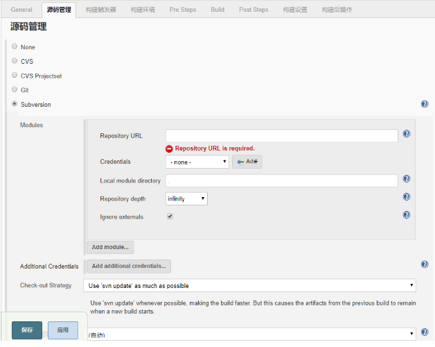435x347 pixels.
Task: Click the Check-out Strategy label
Action: point(46,285)
